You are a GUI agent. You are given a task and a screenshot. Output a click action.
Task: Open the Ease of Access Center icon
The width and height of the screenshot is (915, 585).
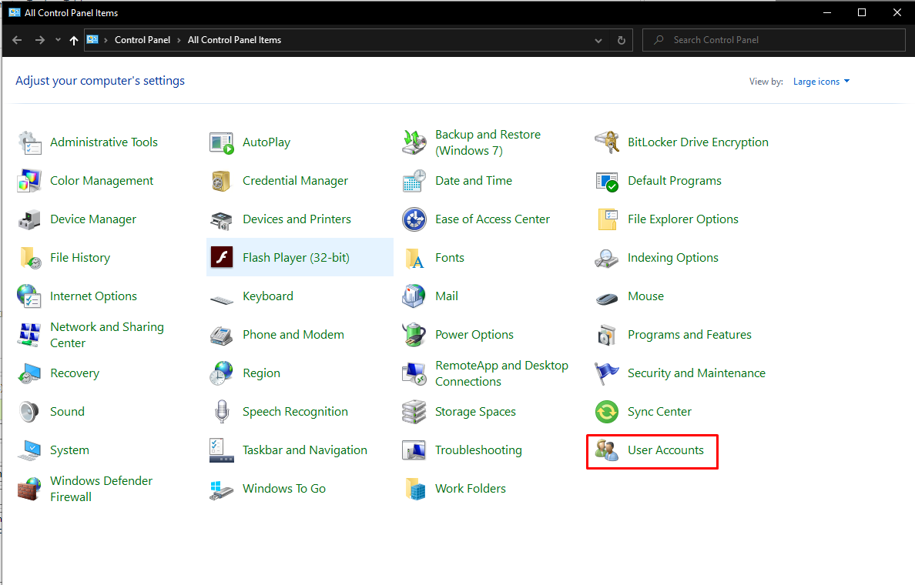click(x=414, y=219)
